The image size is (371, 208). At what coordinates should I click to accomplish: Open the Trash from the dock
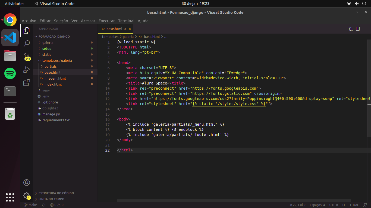tap(10, 114)
